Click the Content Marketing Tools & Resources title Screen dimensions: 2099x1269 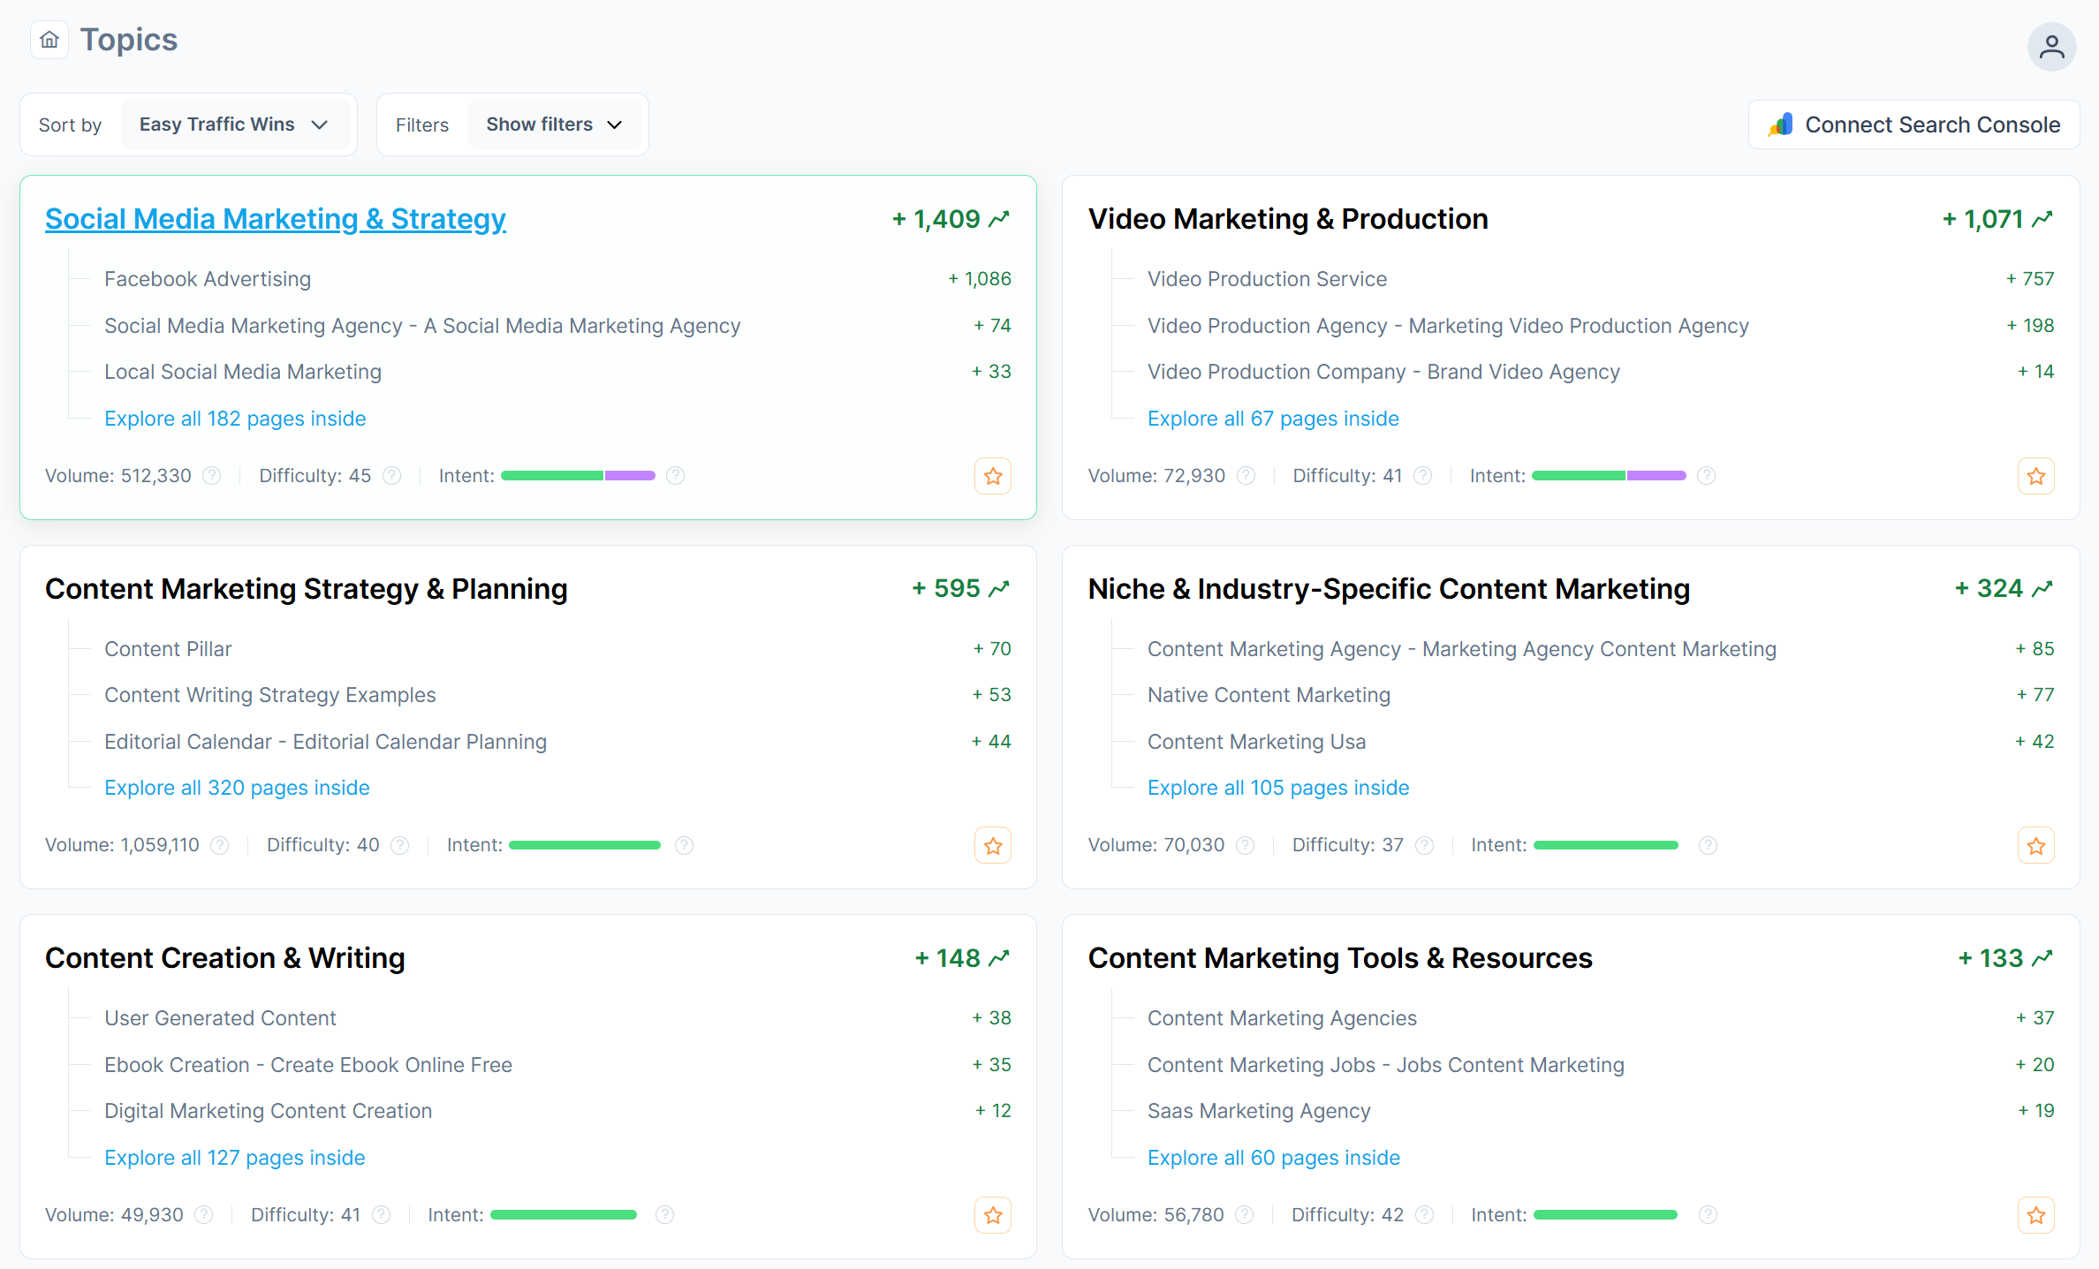[x=1339, y=958]
